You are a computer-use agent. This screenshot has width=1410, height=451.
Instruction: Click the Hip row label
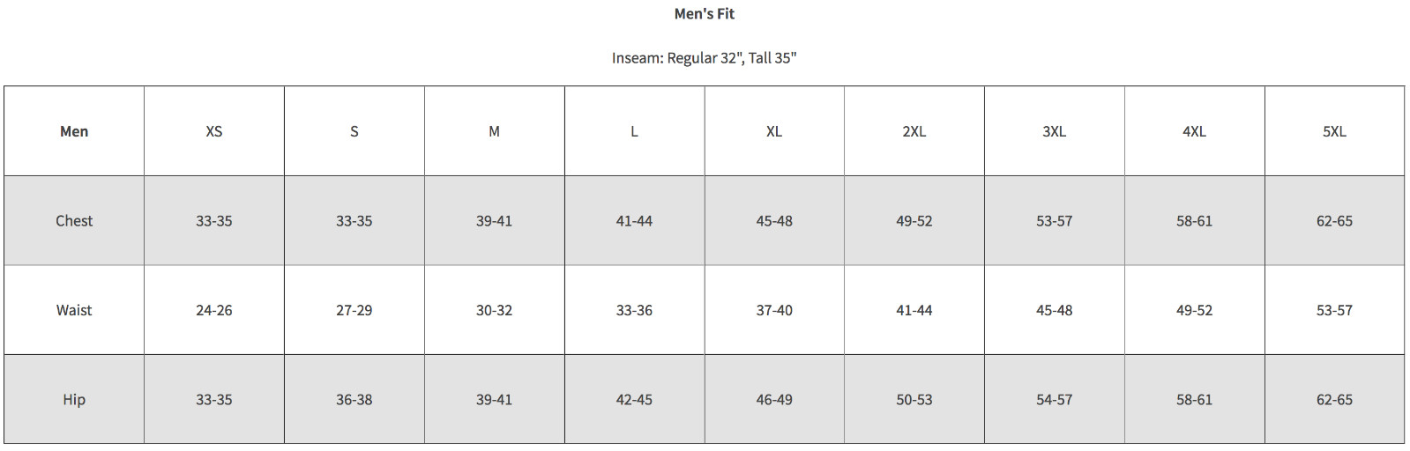(x=74, y=400)
